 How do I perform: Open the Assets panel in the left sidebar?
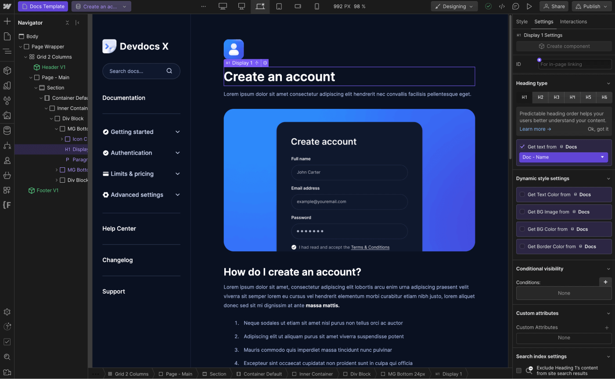pyautogui.click(x=7, y=116)
